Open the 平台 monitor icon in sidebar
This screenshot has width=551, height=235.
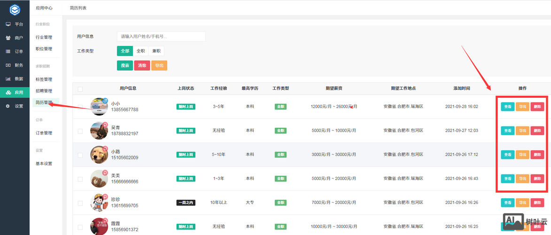click(x=8, y=24)
